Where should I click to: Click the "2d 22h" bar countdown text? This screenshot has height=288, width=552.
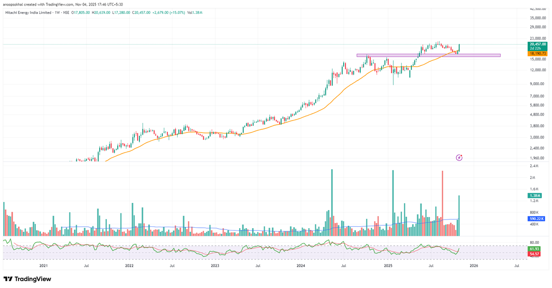click(535, 48)
